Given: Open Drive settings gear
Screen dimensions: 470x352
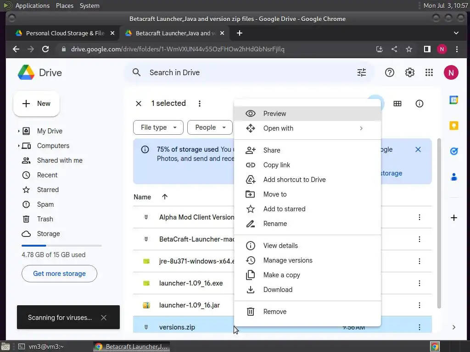Looking at the screenshot, I should (x=409, y=72).
